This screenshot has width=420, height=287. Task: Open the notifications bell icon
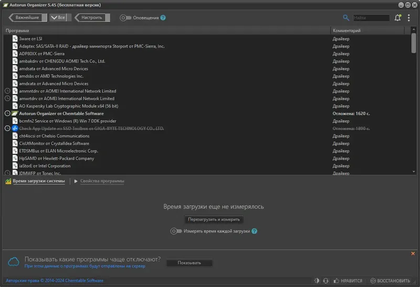coord(398,18)
